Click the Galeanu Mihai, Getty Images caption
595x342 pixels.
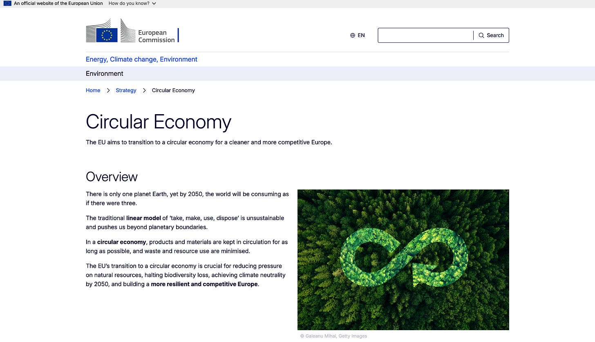tap(333, 336)
